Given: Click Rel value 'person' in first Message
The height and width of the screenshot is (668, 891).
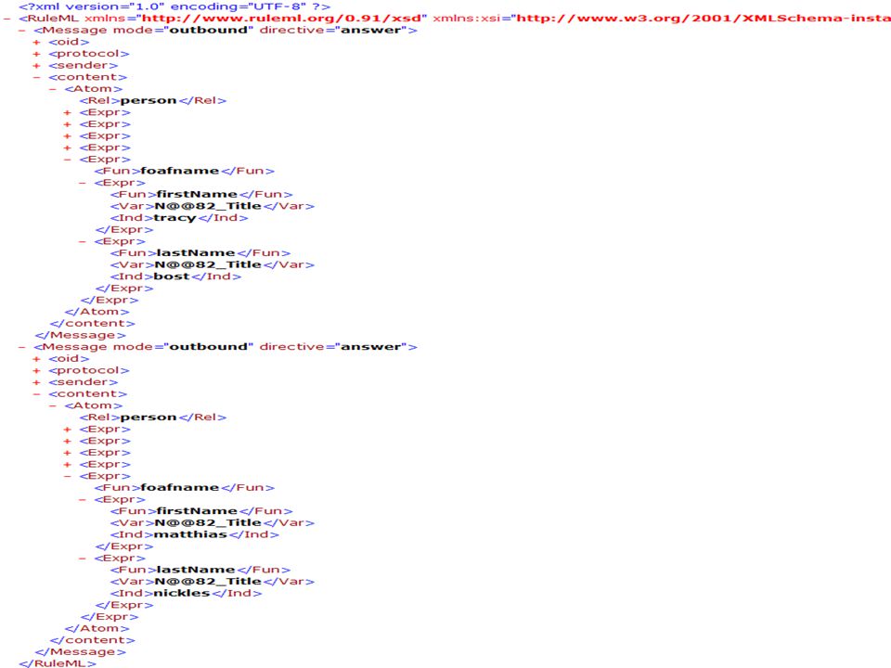Looking at the screenshot, I should click(x=148, y=101).
